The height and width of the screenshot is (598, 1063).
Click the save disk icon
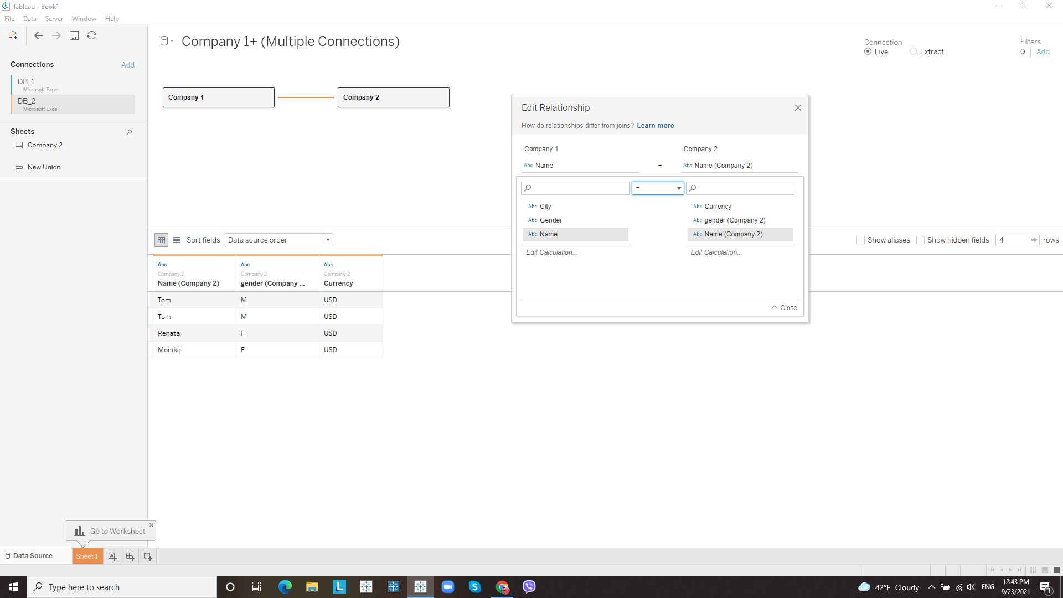(x=74, y=35)
